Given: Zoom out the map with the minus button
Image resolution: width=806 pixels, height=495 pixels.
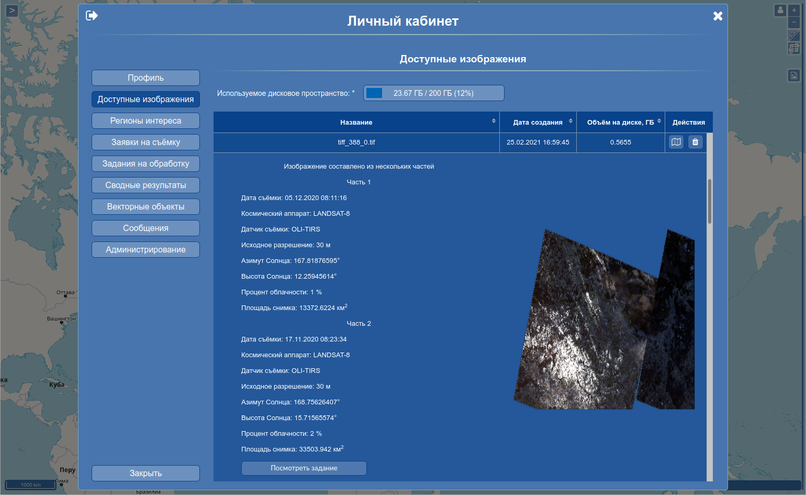Looking at the screenshot, I should [794, 23].
